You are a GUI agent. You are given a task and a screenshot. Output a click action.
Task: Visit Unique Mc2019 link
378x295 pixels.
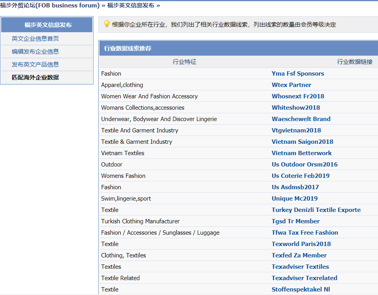point(295,198)
